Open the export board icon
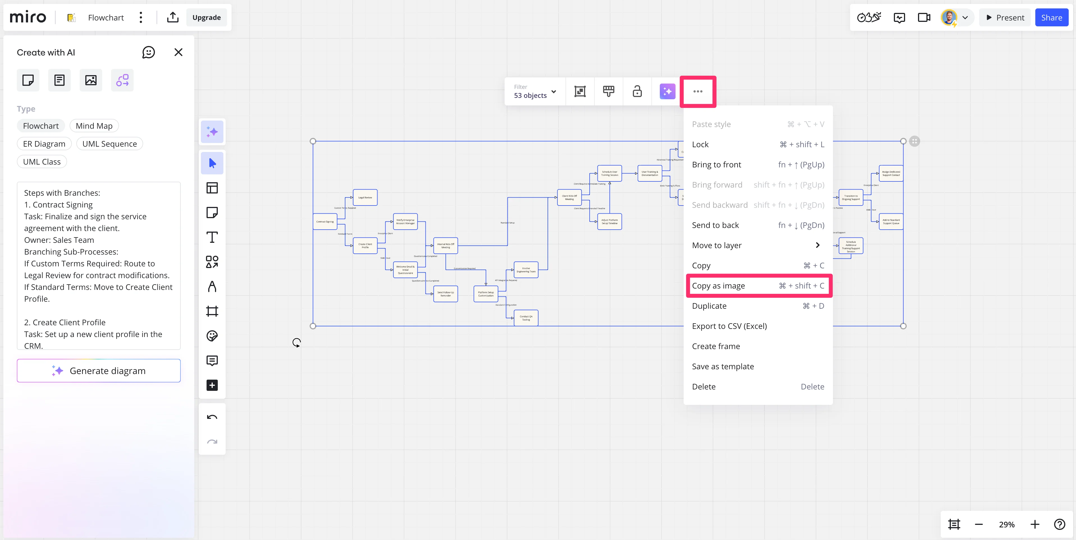The width and height of the screenshot is (1076, 540). point(173,18)
